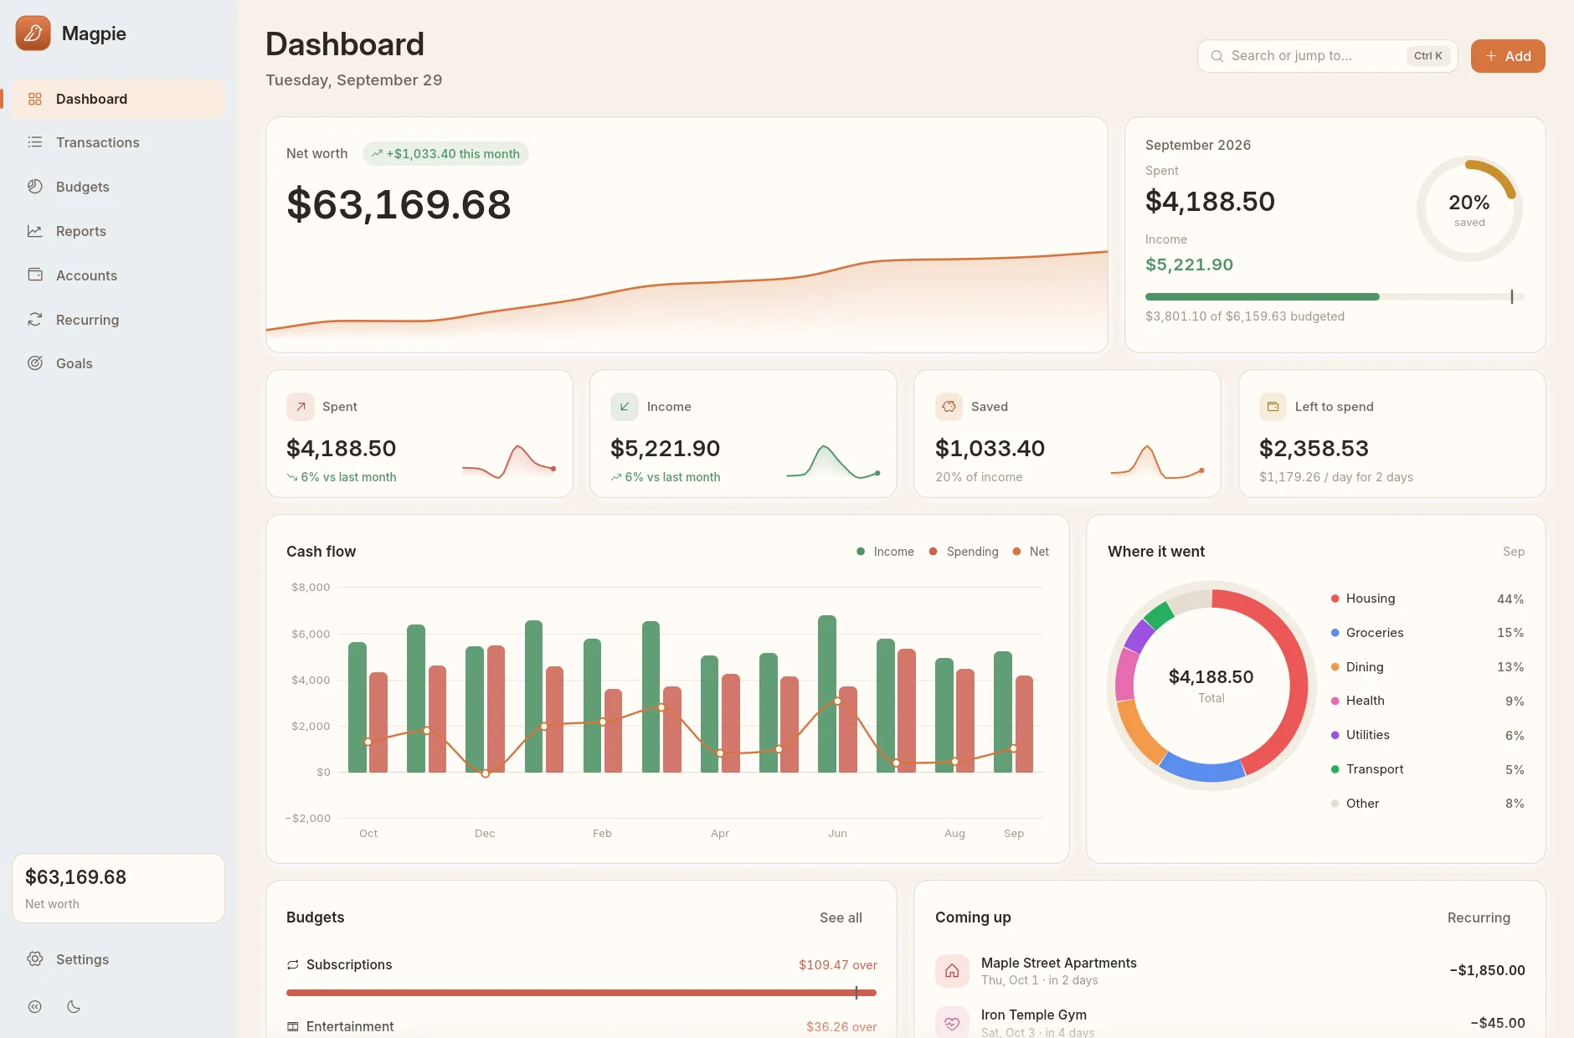
Task: Click the Iron Temple Gym heart icon
Action: [x=952, y=1022]
